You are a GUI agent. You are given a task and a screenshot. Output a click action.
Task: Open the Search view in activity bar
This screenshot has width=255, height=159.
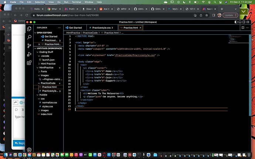pos(29,37)
